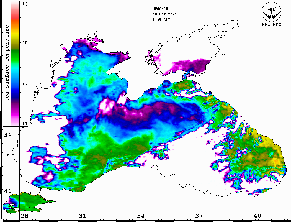Click longitude label 37

coord(199,216)
